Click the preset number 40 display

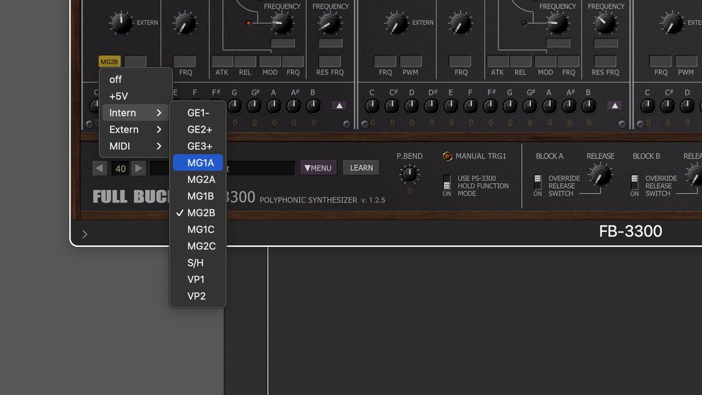tap(120, 169)
